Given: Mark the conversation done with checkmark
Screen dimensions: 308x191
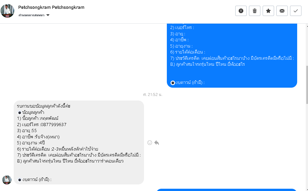Looking at the screenshot, I should (296, 11).
